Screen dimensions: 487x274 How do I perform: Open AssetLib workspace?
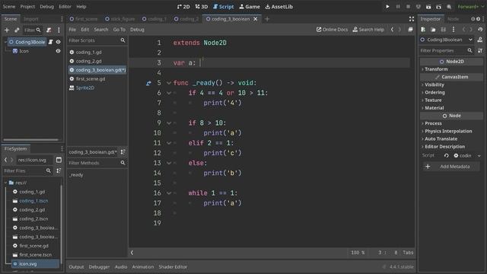tap(279, 7)
